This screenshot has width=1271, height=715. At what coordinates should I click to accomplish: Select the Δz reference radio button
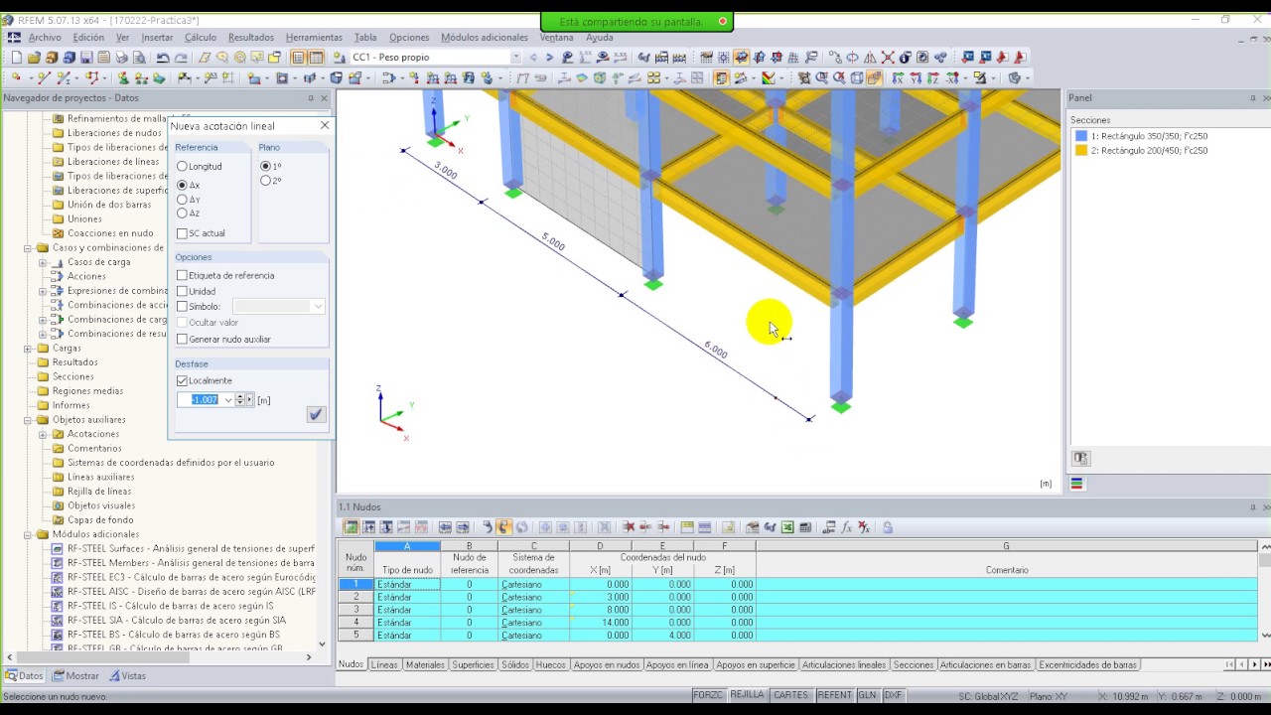(182, 213)
